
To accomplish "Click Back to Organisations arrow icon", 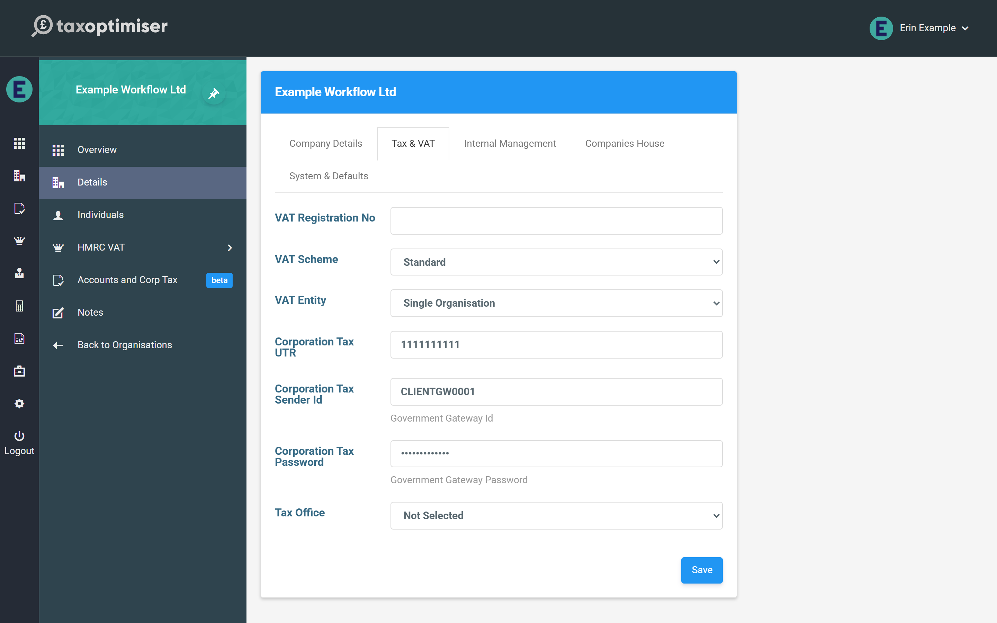I will tap(58, 345).
